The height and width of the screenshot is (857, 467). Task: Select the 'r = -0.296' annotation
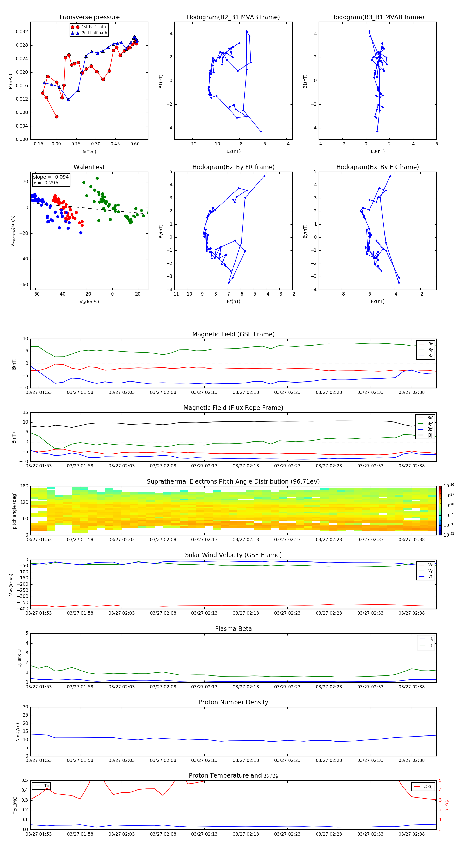pos(46,183)
